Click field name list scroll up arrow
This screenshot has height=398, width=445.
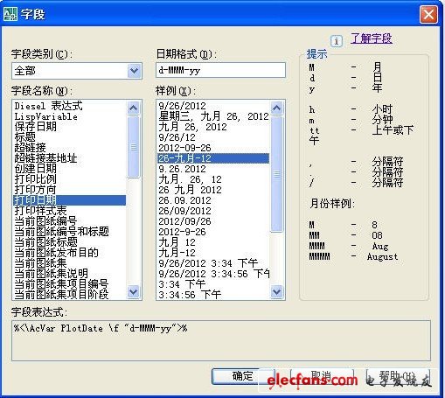[133, 108]
